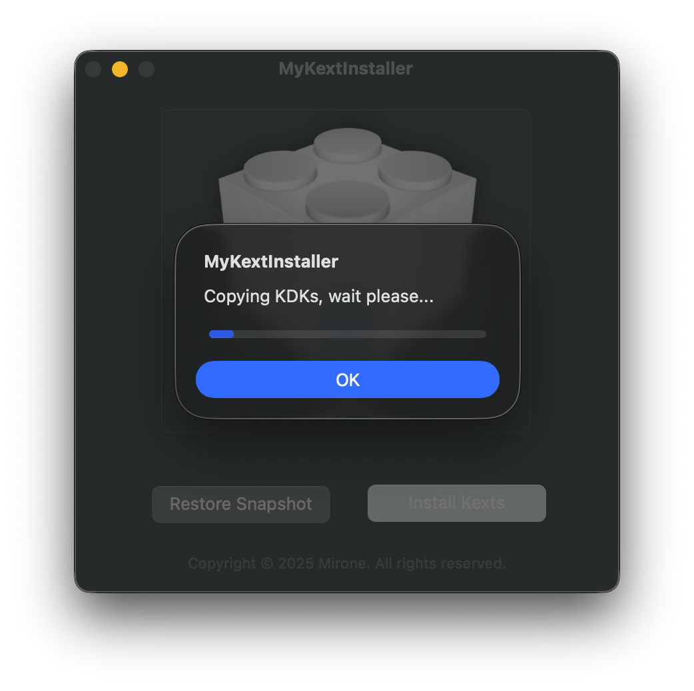Click the MyKextInstaller window title bar text

346,69
